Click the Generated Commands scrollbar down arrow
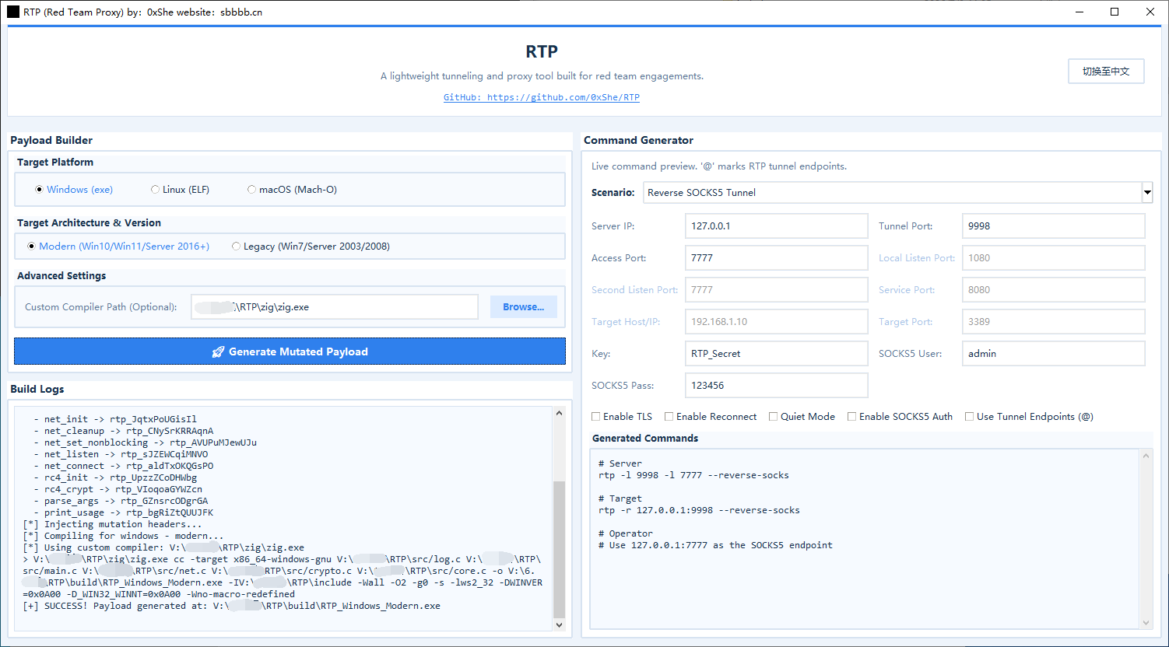 coord(1146,622)
